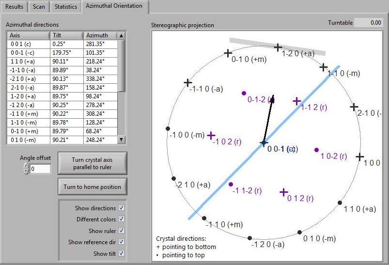
Task: Select the 2-1 0 (-a) table row
Action: [x=62, y=88]
